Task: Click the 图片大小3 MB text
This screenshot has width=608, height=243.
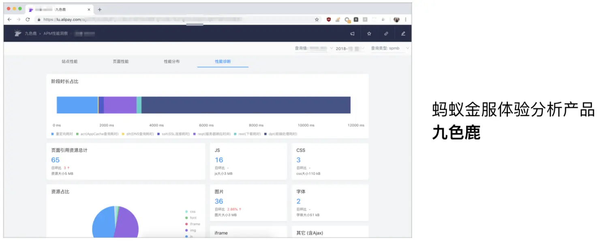Action: click(226, 215)
